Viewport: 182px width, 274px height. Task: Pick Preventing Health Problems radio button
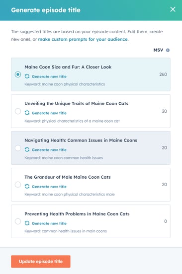click(18, 221)
